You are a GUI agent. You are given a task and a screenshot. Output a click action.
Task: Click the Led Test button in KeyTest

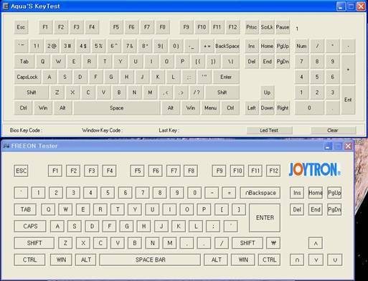270,130
